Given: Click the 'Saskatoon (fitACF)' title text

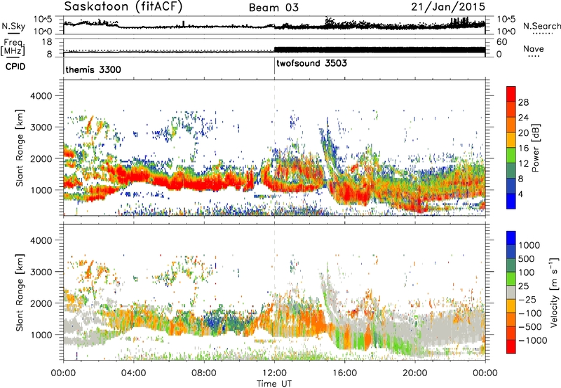Looking at the screenshot, I should [123, 7].
